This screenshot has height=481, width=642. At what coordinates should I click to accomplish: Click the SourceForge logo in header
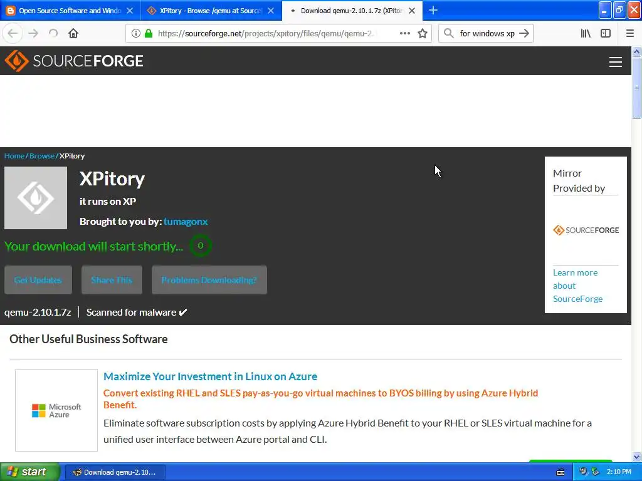[x=74, y=61]
